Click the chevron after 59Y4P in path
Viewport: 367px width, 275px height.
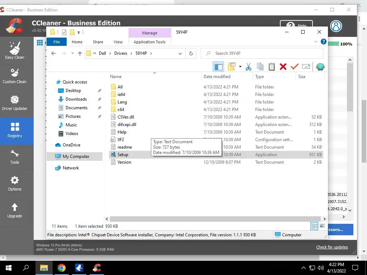point(151,53)
